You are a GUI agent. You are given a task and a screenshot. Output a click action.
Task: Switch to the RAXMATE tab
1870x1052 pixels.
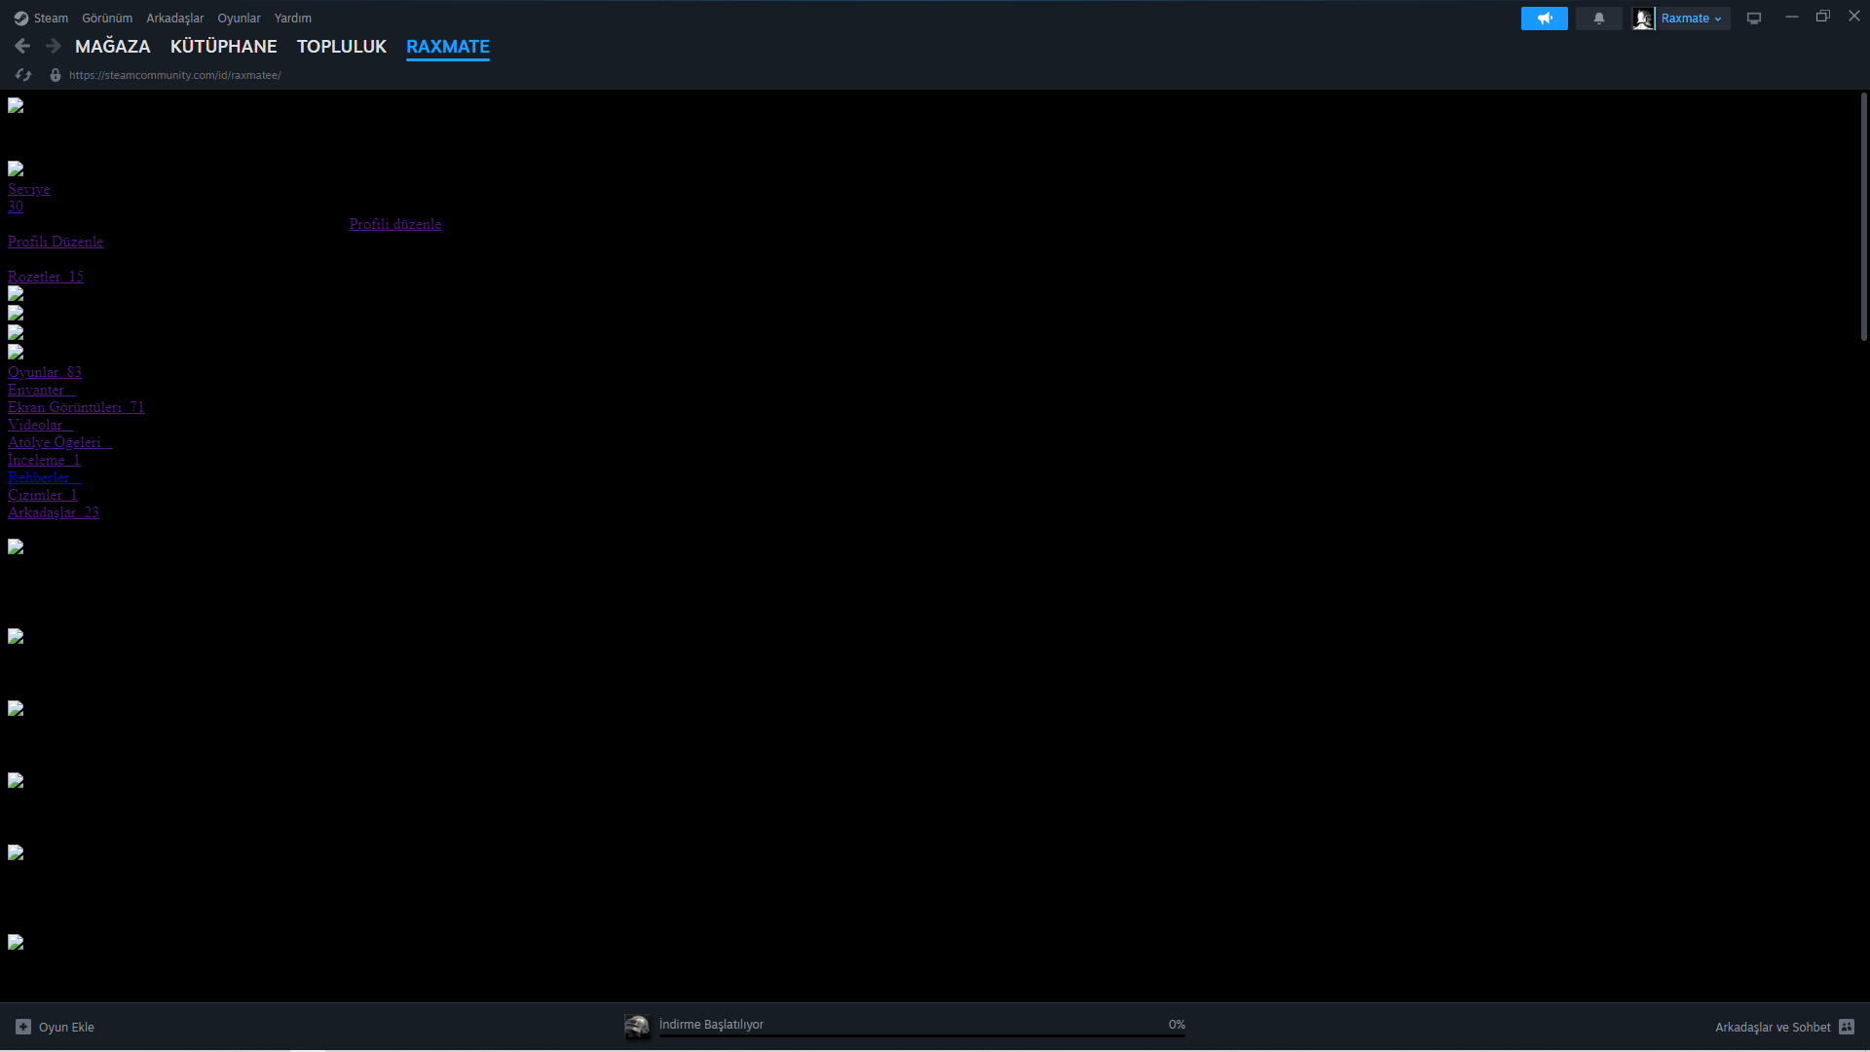coord(448,47)
